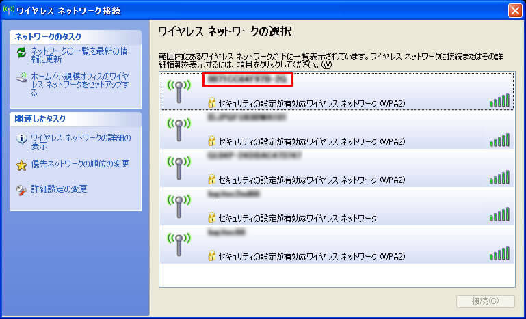Click the antenna icon of the last listed network

tap(179, 245)
